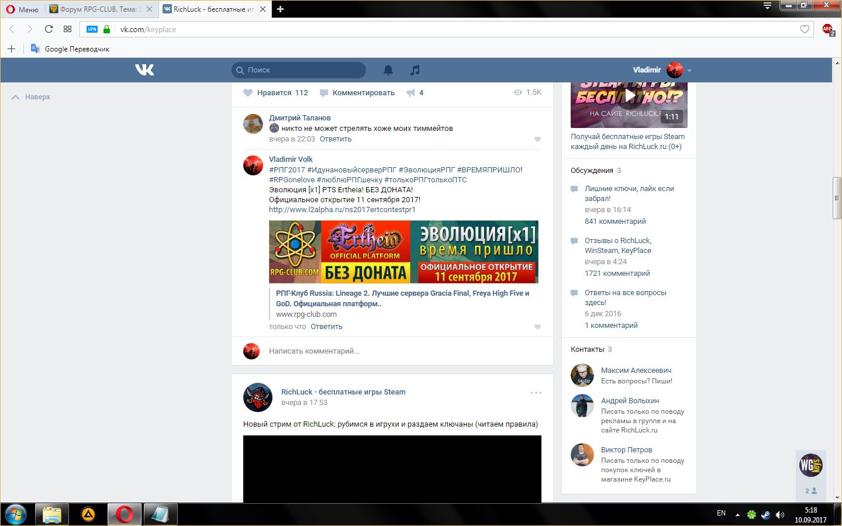The image size is (842, 526).
Task: Open VK notifications bell
Action: [388, 70]
